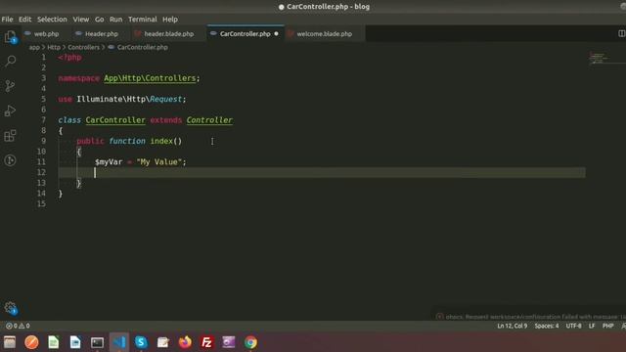Click the unsaved dot on CarController.php tab

click(x=276, y=34)
